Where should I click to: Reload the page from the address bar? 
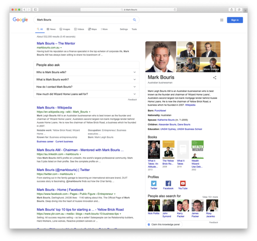[x=175, y=9]
